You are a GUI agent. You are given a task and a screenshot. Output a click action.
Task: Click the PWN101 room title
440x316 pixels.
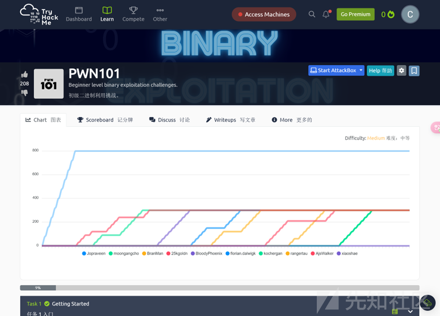pyautogui.click(x=95, y=73)
